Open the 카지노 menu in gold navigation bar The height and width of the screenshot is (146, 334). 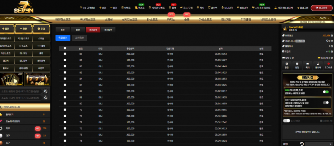171,19
